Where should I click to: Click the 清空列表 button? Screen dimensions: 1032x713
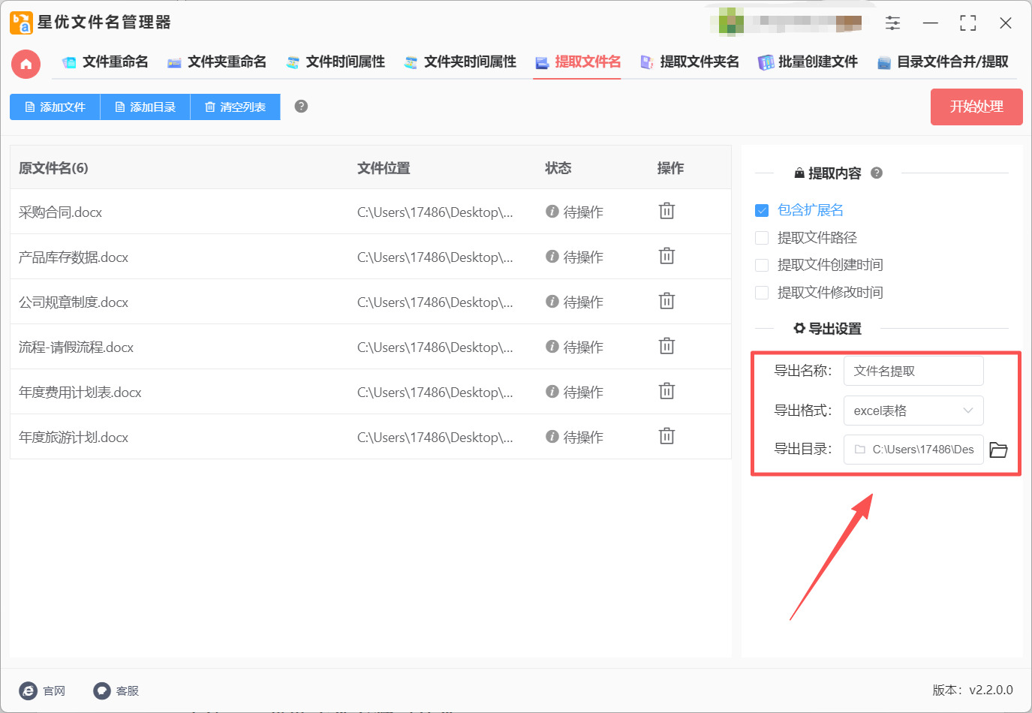point(235,107)
